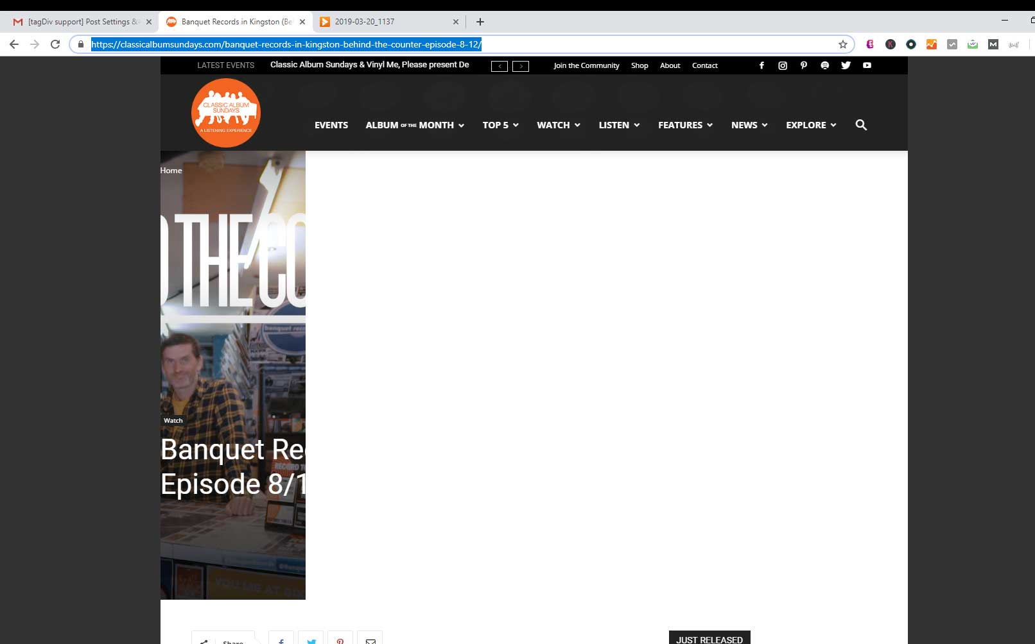Image resolution: width=1035 pixels, height=644 pixels.
Task: Open the pink E browser extension
Action: (x=870, y=44)
